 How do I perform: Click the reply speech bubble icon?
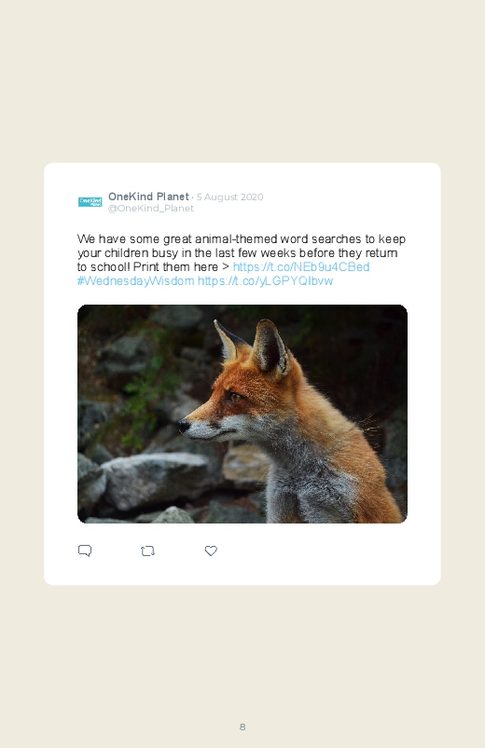pyautogui.click(x=85, y=551)
